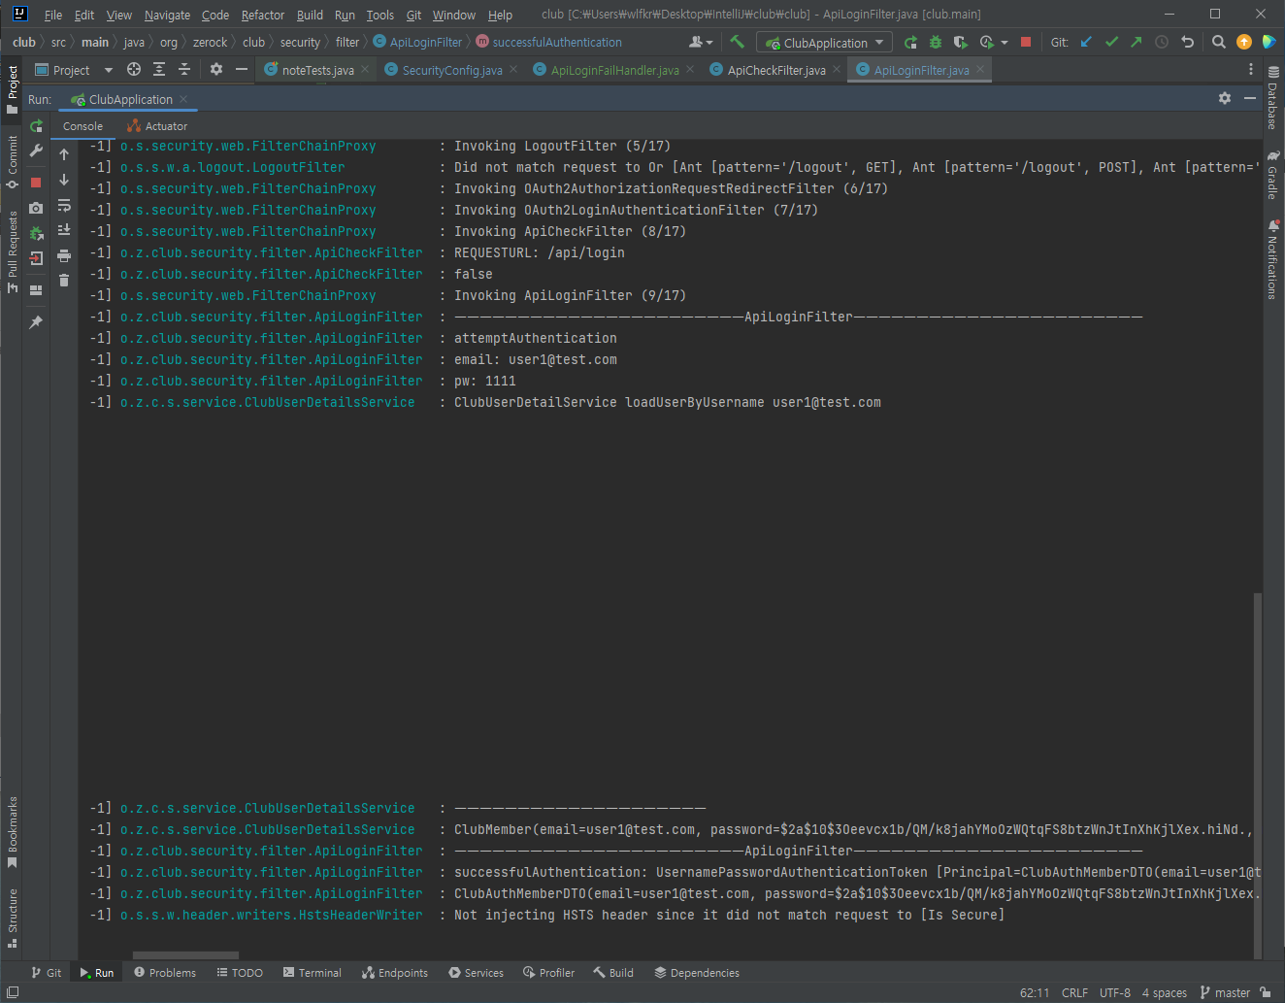
Task: Hide the Run tool window
Action: click(1250, 98)
